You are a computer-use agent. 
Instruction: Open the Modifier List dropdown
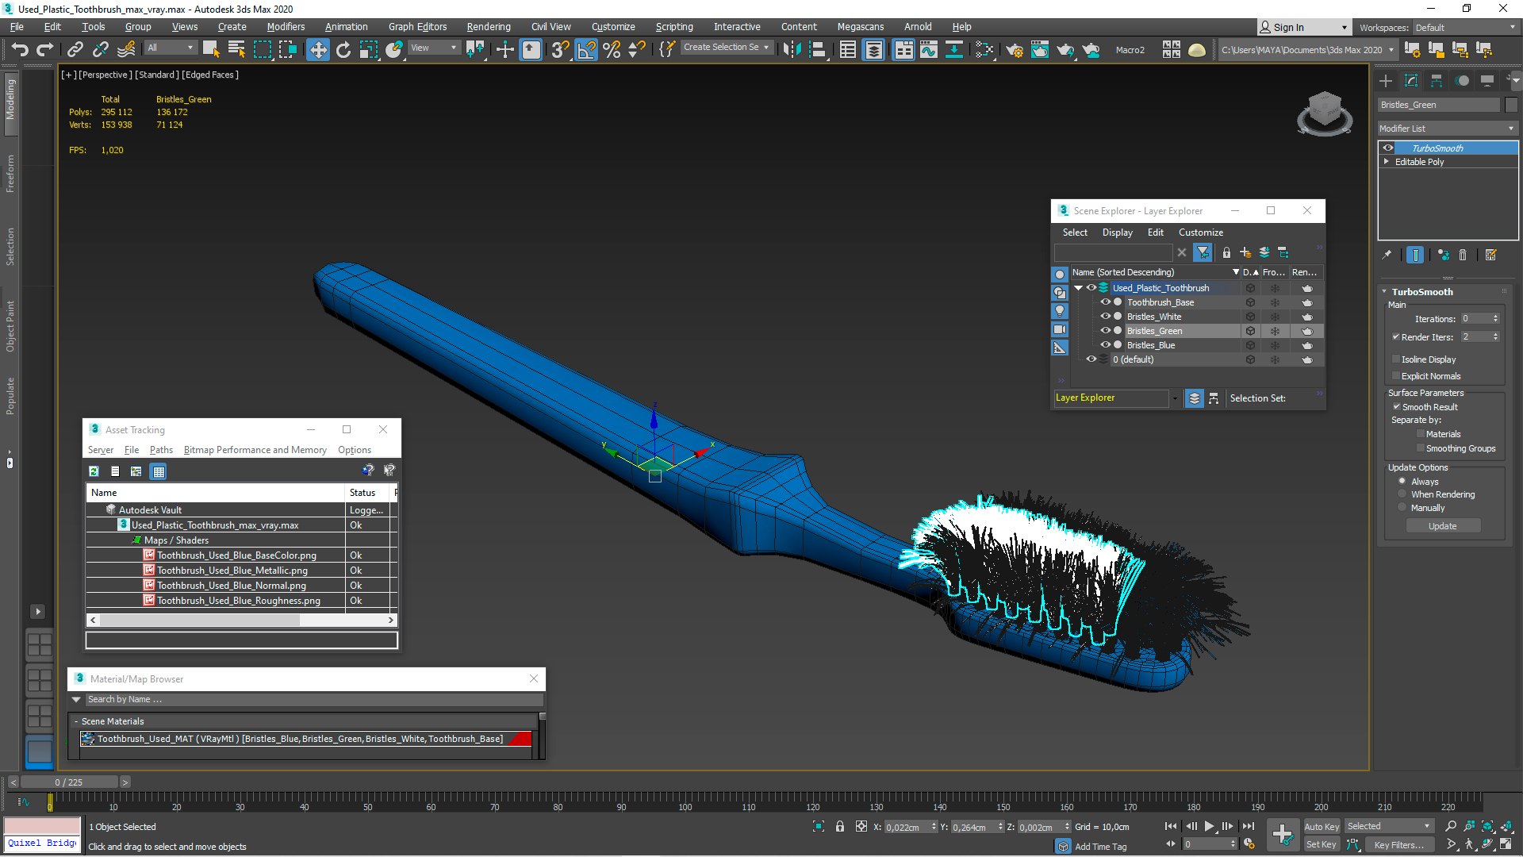coord(1448,128)
